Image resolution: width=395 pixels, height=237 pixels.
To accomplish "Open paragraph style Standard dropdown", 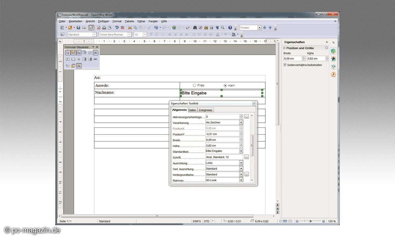I will click(x=94, y=34).
